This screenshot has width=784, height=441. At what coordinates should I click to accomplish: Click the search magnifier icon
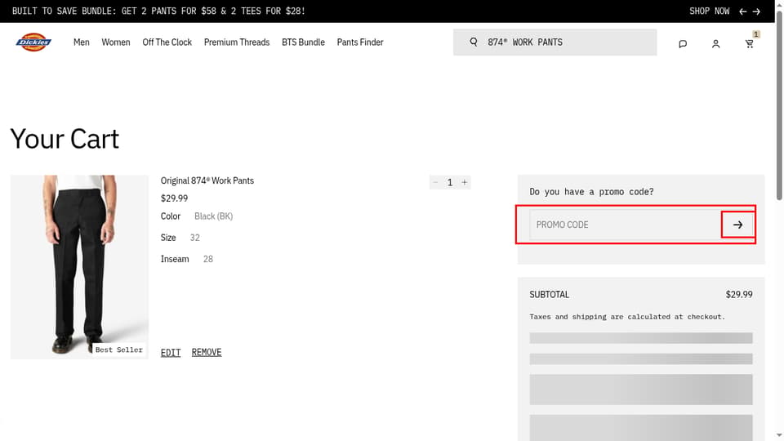point(474,42)
